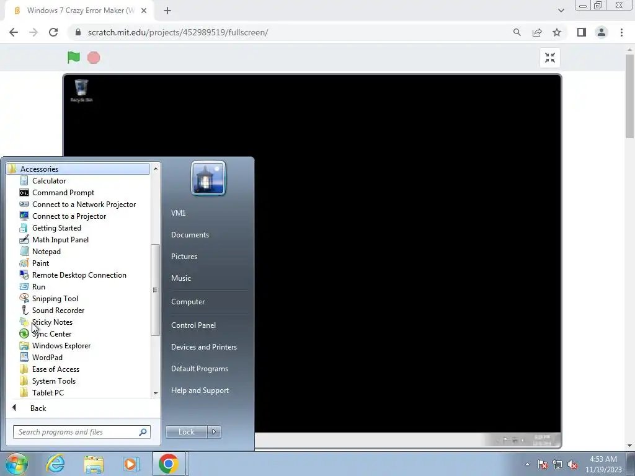
Task: Open Windows Media Player from the taskbar
Action: click(x=131, y=464)
